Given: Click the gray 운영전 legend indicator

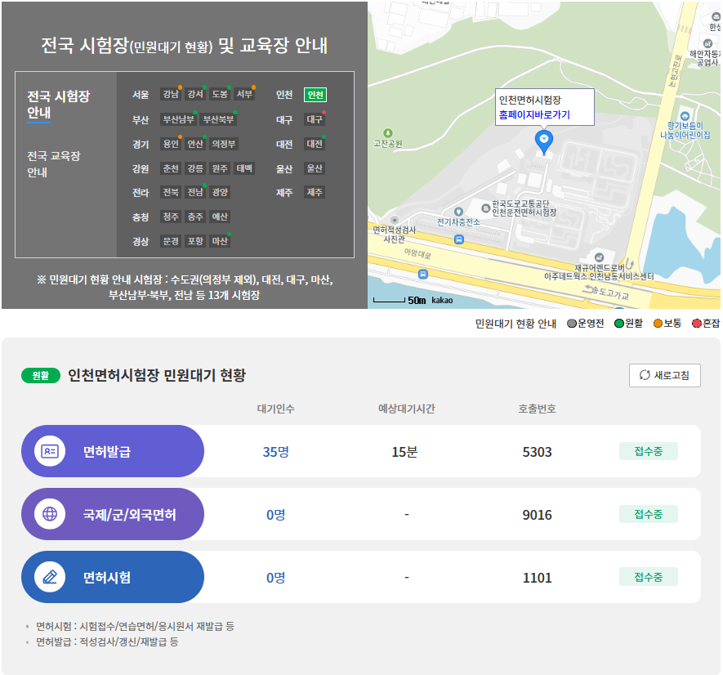Looking at the screenshot, I should click(571, 323).
